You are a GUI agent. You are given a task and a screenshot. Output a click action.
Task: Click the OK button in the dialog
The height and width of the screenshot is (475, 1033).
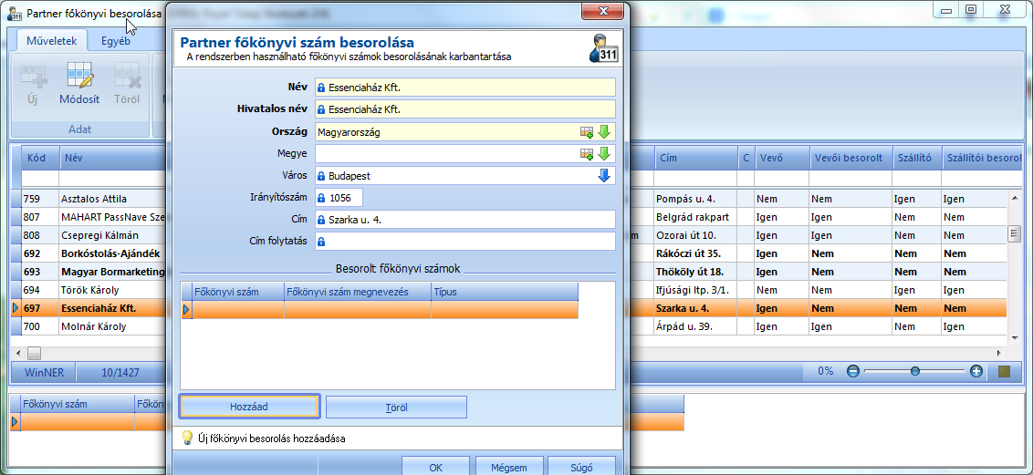(x=435, y=467)
